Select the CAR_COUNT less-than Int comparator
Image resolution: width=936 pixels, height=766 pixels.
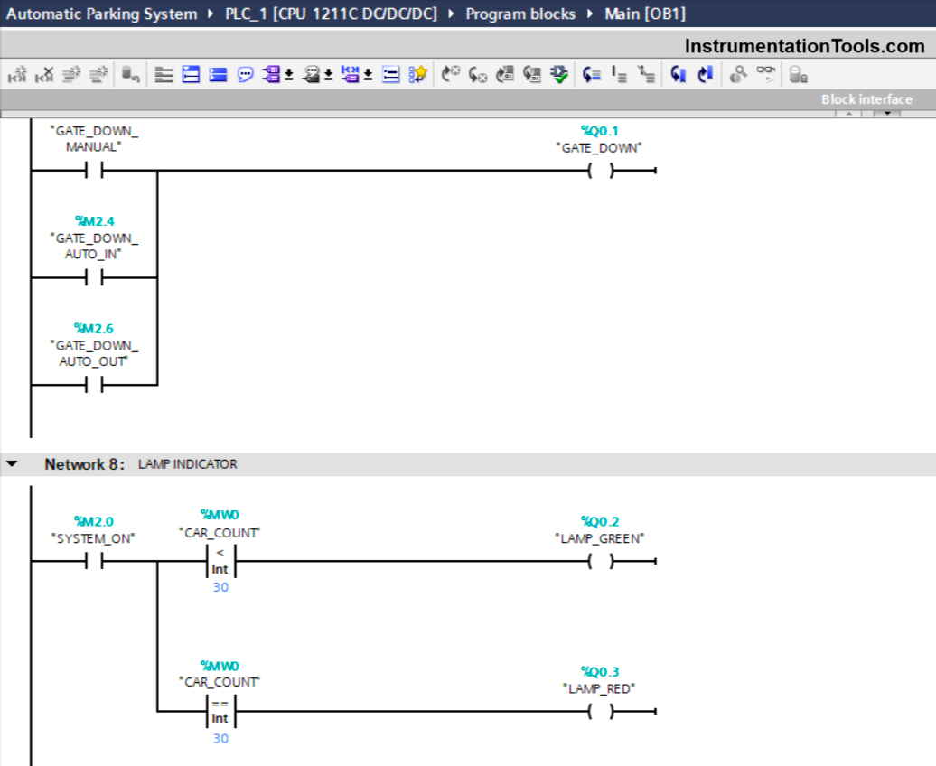coord(220,561)
